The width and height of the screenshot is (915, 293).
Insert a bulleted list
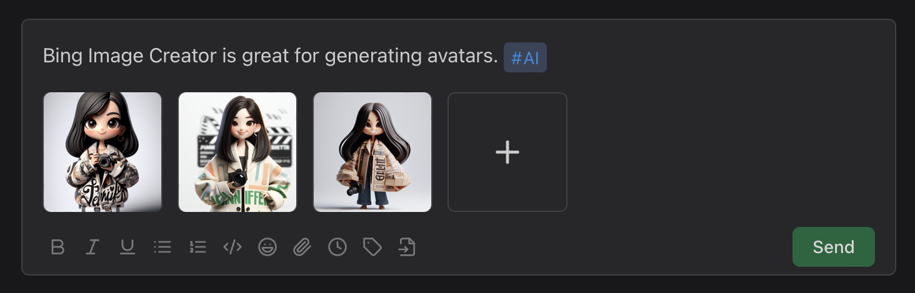[162, 247]
